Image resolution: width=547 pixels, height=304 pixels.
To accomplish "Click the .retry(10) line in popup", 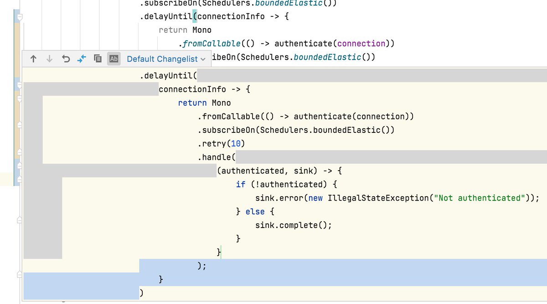I will (x=221, y=144).
